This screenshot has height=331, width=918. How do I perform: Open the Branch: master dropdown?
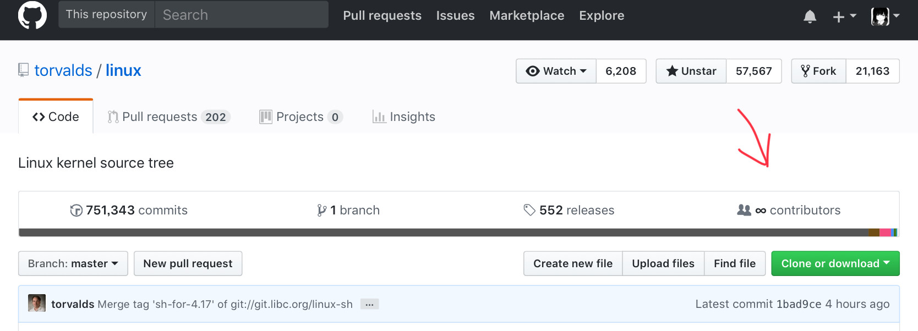click(73, 263)
